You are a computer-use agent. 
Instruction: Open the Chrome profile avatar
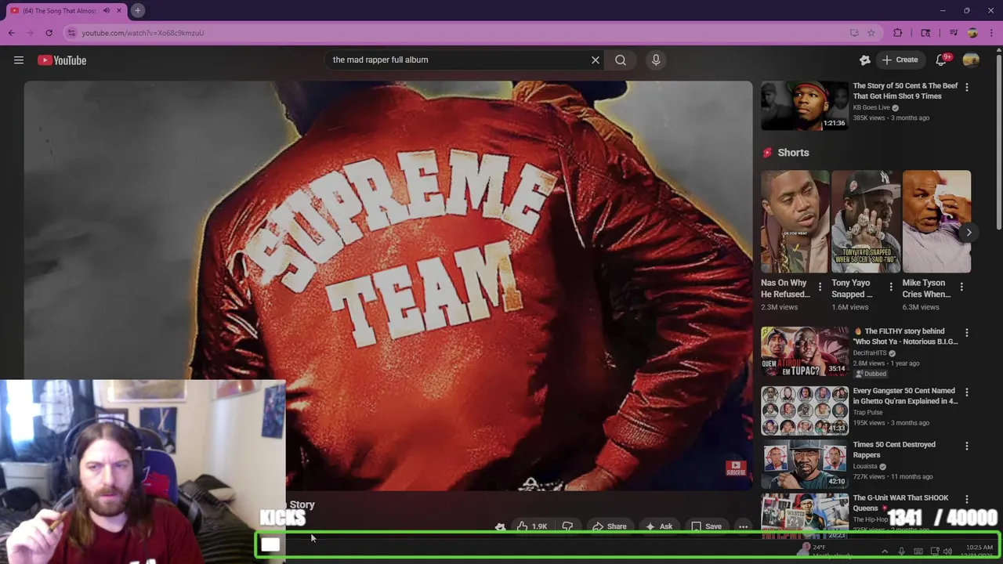tap(972, 33)
